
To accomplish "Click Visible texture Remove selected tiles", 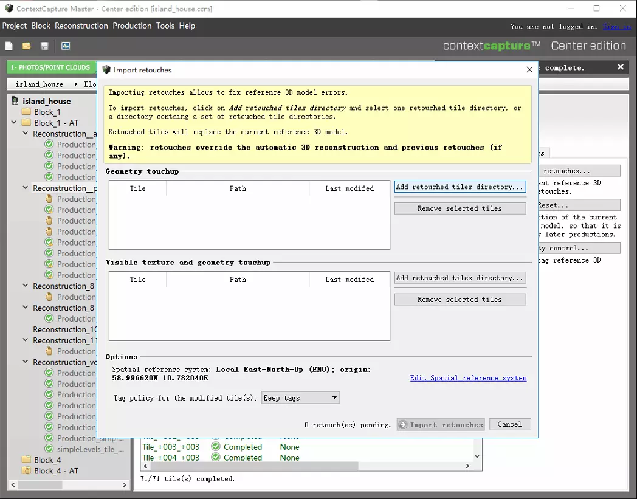I will pyautogui.click(x=460, y=300).
